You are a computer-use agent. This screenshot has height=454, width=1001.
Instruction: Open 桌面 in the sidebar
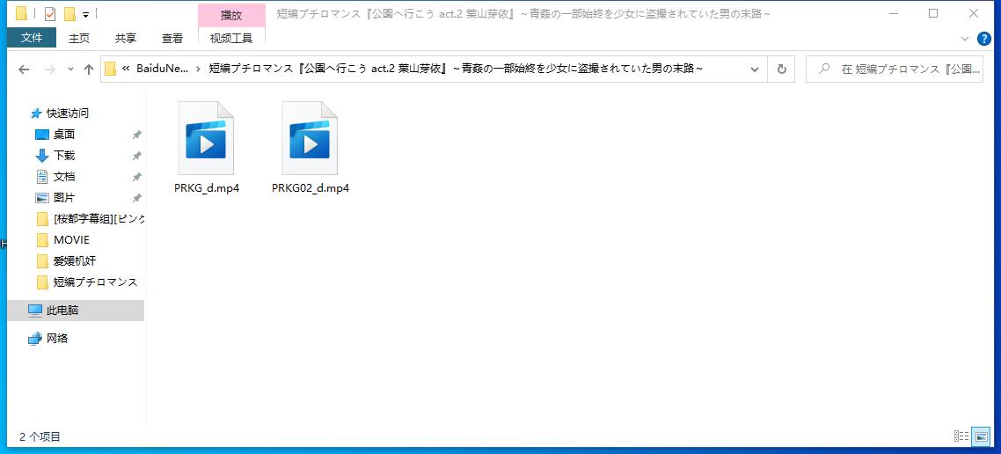pos(64,134)
